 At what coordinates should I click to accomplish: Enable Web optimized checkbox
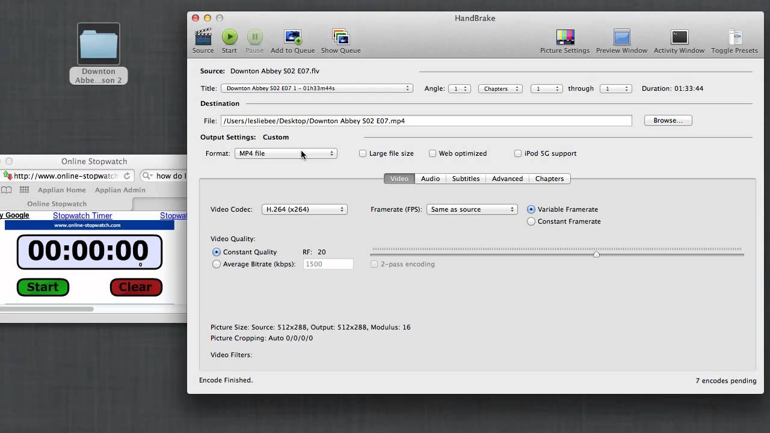point(433,153)
